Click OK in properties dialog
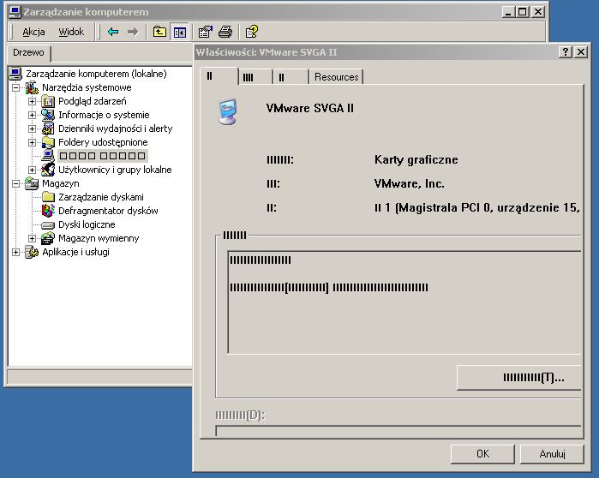This screenshot has height=478, width=599. coord(482,454)
